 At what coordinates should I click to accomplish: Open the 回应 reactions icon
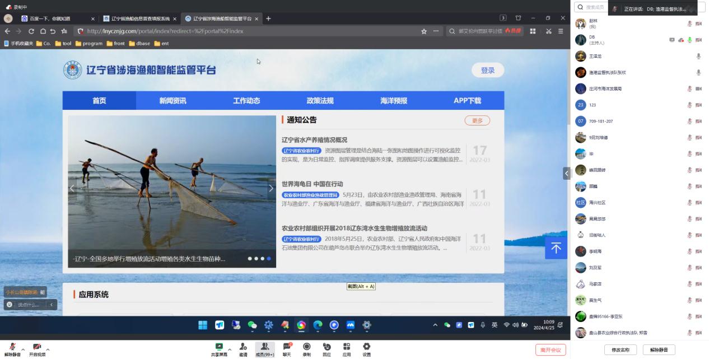coord(326,347)
